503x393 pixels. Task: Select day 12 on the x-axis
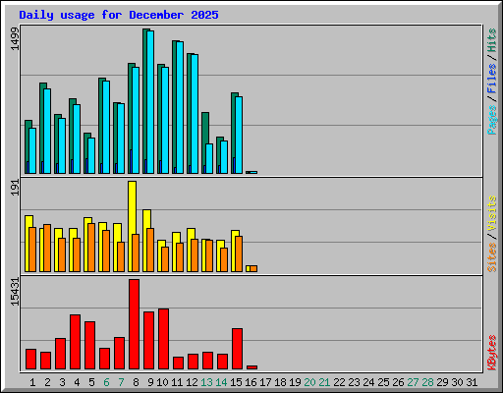click(x=192, y=382)
